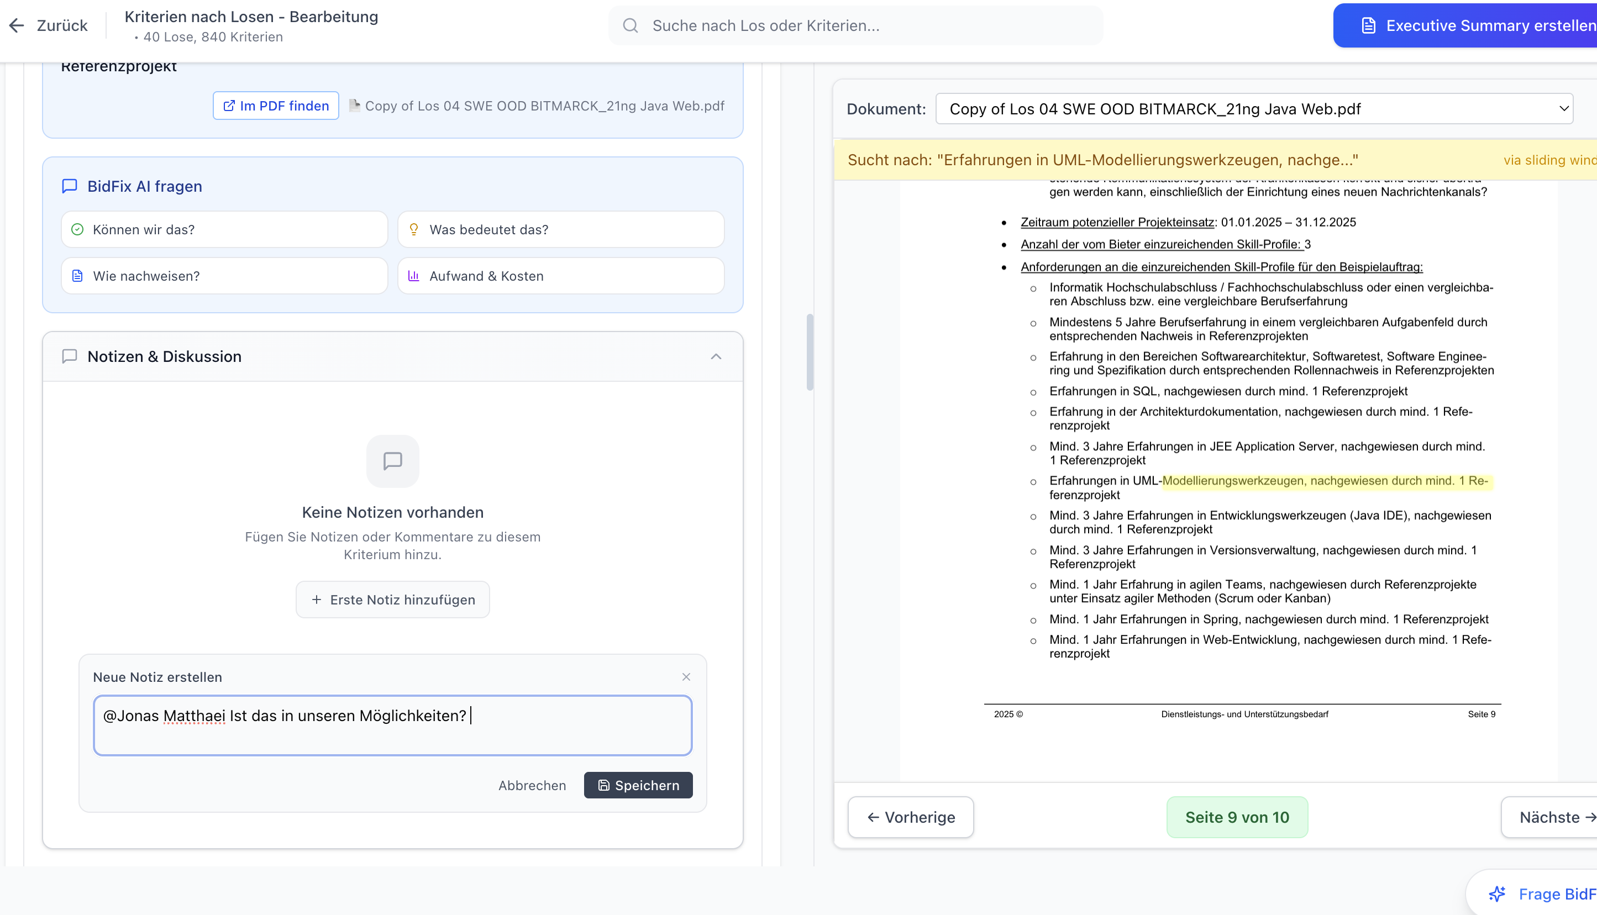Click the sparkle icon on Frage BidFix

point(1497,893)
